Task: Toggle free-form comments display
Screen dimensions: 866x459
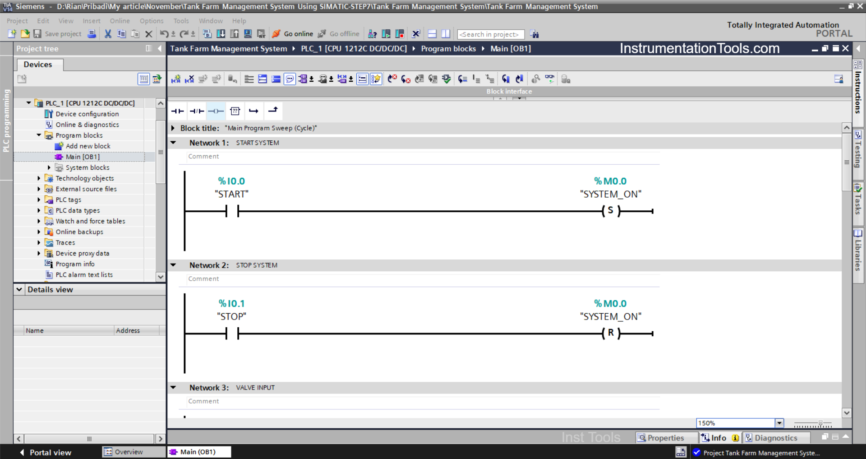Action: pos(290,79)
